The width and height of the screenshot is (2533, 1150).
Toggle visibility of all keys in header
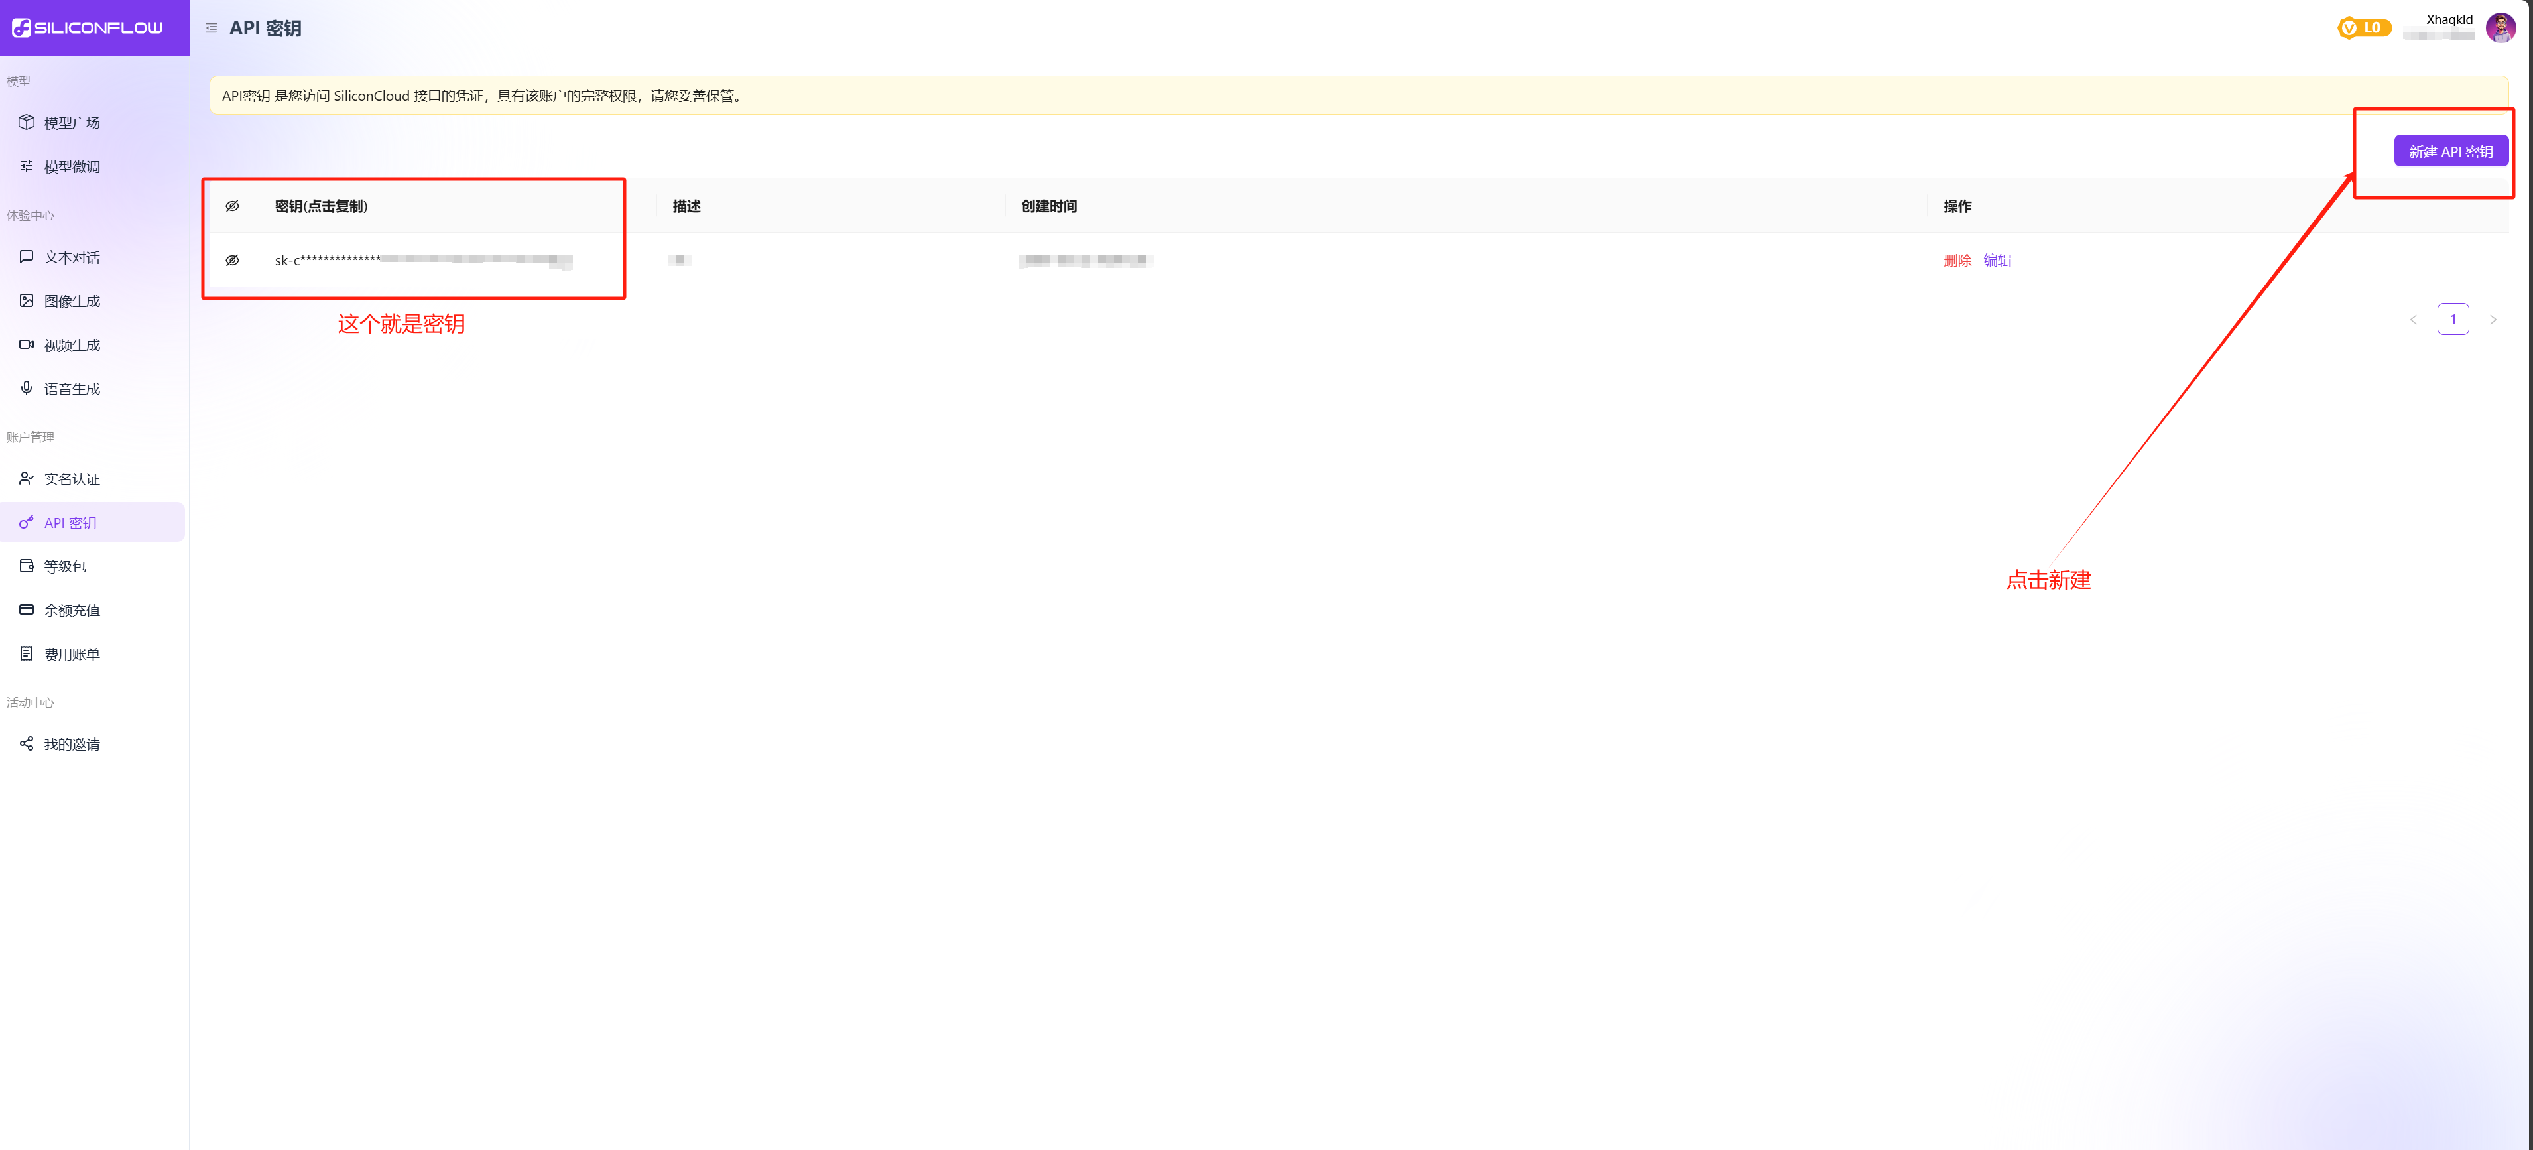pyautogui.click(x=232, y=206)
